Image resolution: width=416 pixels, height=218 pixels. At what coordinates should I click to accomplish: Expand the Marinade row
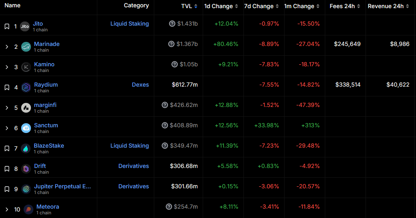(x=7, y=47)
